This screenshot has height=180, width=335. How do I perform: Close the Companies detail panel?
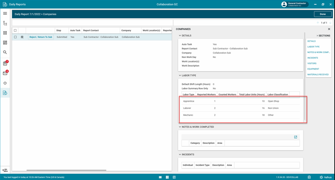[x=329, y=29]
